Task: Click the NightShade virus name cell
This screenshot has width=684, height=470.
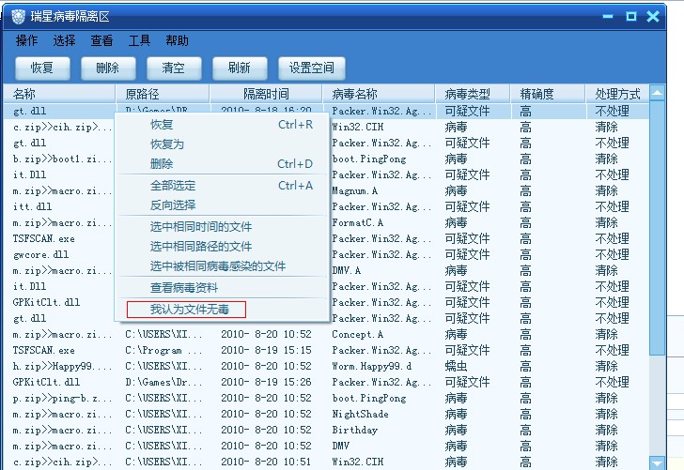Action: point(361,415)
